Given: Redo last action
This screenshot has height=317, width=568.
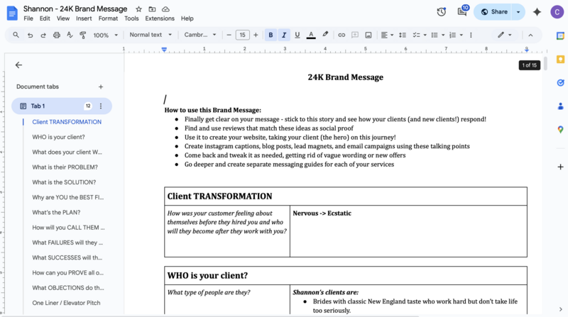Looking at the screenshot, I should click(43, 35).
